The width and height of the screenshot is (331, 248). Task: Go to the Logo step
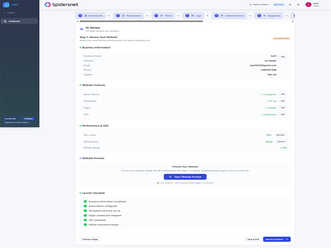(x=193, y=16)
